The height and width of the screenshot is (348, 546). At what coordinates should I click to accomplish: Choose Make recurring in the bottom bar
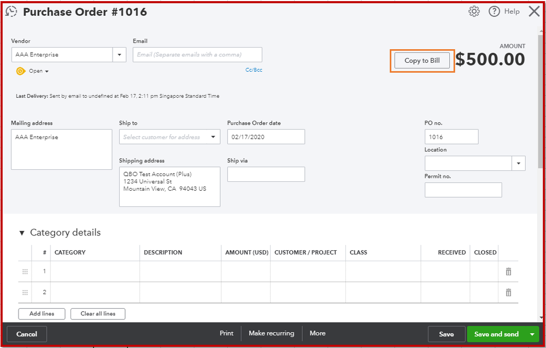point(271,333)
